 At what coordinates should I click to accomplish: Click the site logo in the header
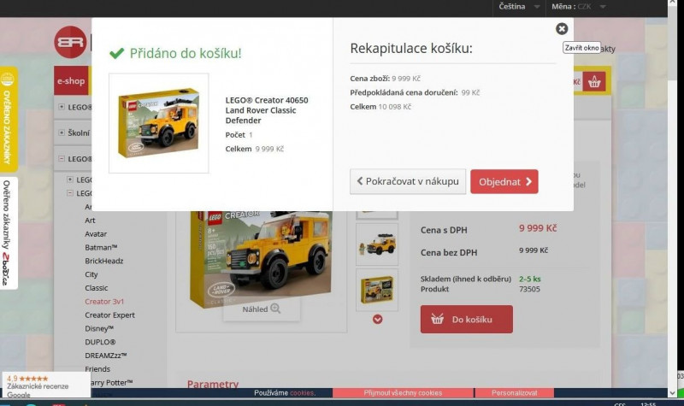pyautogui.click(x=70, y=42)
